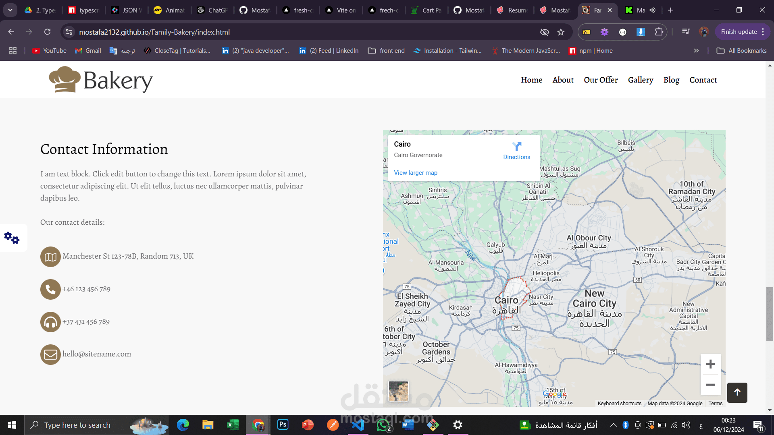Mute the audio-playing tab speaker icon
The image size is (774, 435).
click(653, 10)
